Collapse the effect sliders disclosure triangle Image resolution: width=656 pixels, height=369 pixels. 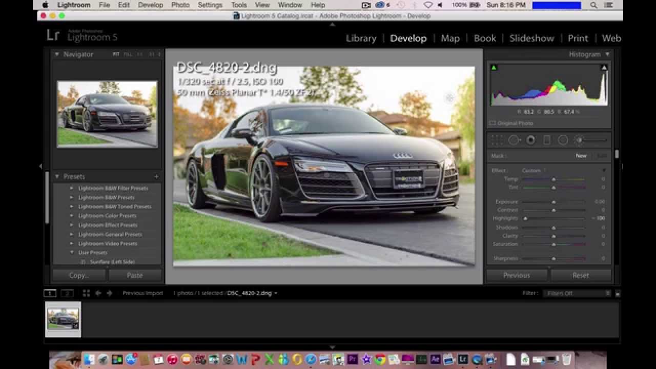[604, 171]
